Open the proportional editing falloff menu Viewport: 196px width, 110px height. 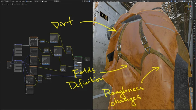[x=150, y=1]
